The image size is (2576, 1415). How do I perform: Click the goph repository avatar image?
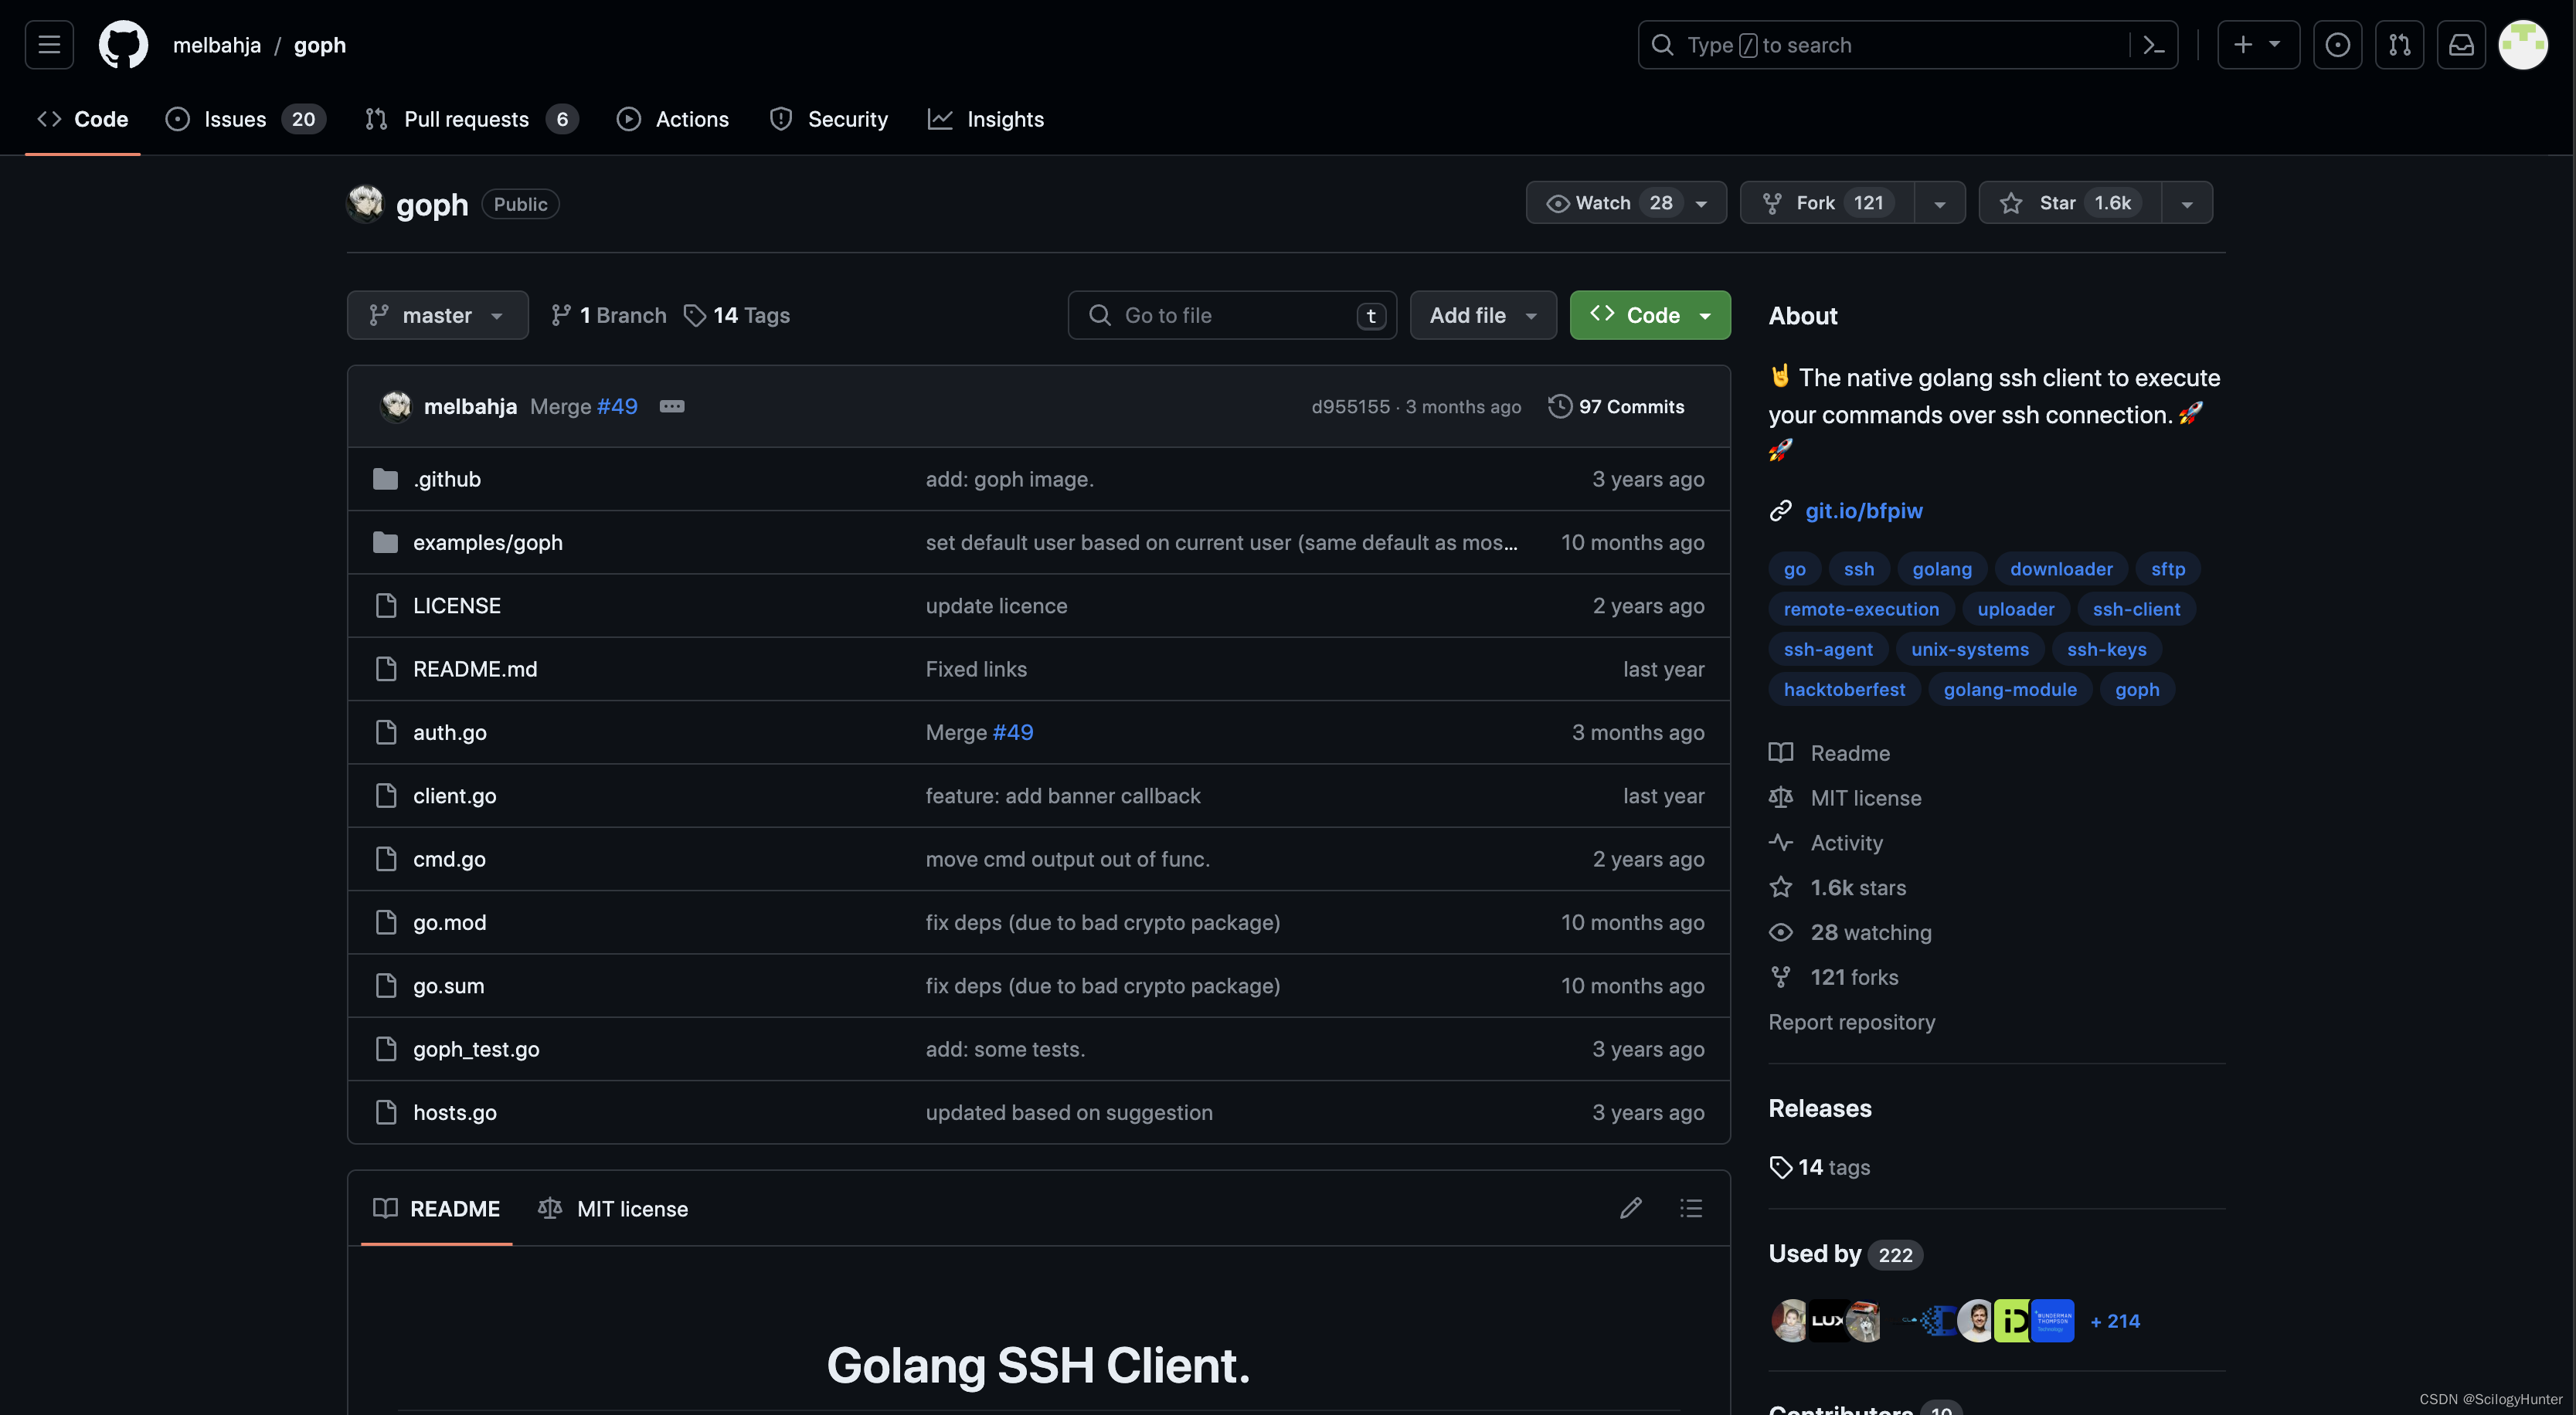[x=365, y=203]
